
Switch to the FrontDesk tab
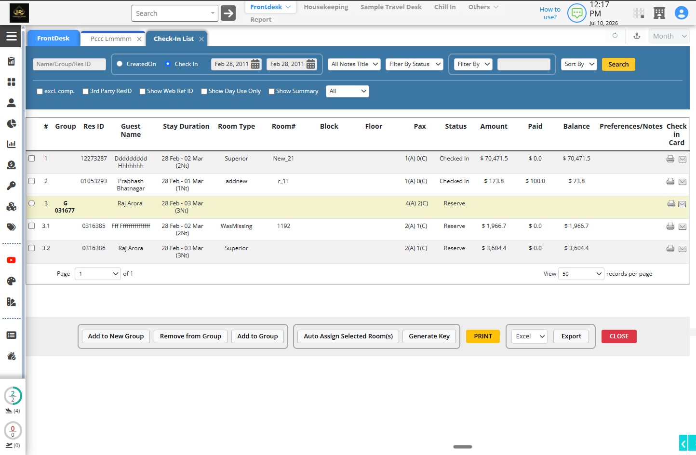[x=53, y=39]
